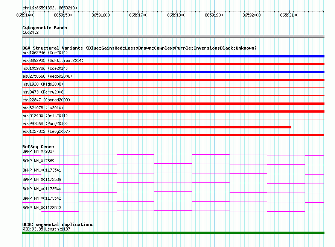Viewport: 335px width, 247px height.
Task: Select the 16q24.2 band label
Action: (30, 32)
